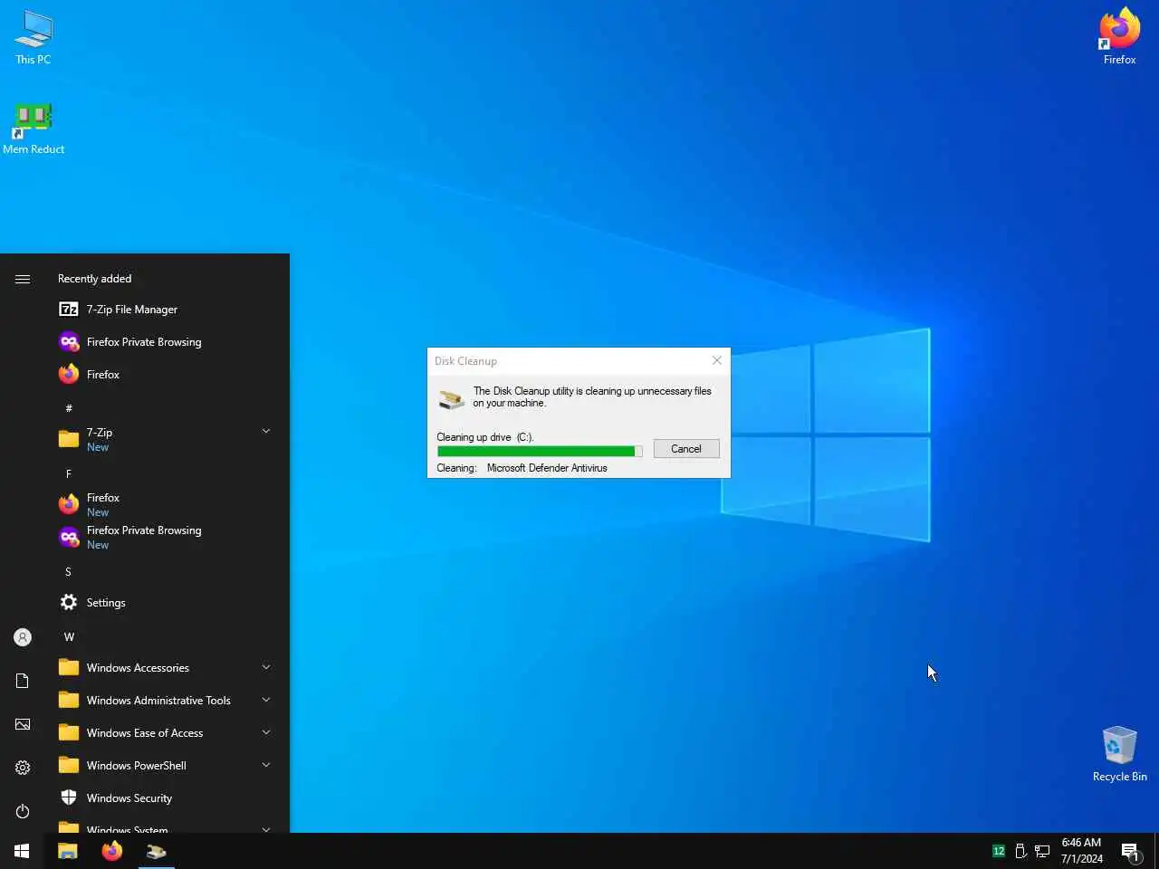Image resolution: width=1159 pixels, height=869 pixels.
Task: Close the Disk Cleanup dialog
Action: 717,360
